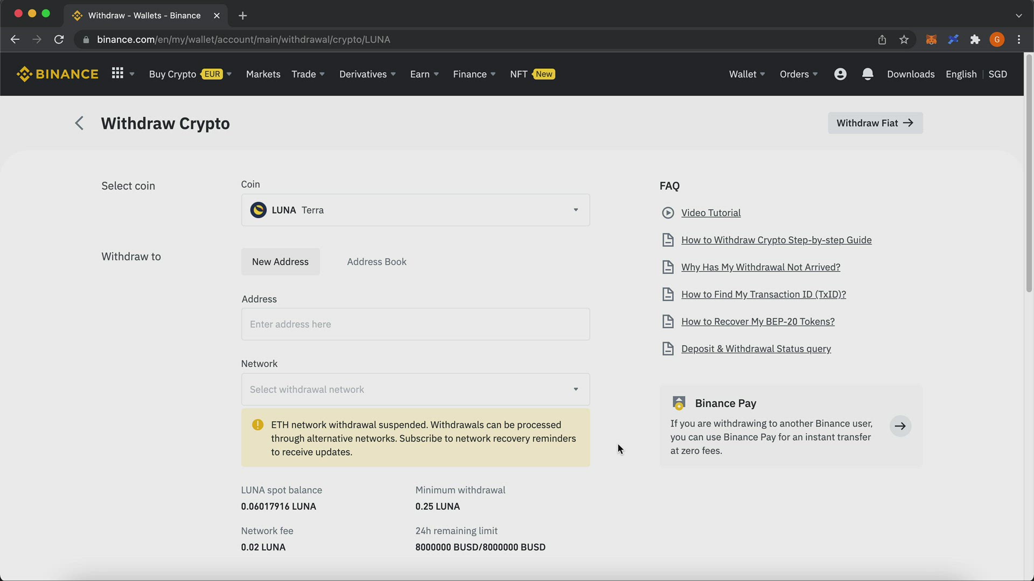Expand the Derivatives menu

(368, 74)
